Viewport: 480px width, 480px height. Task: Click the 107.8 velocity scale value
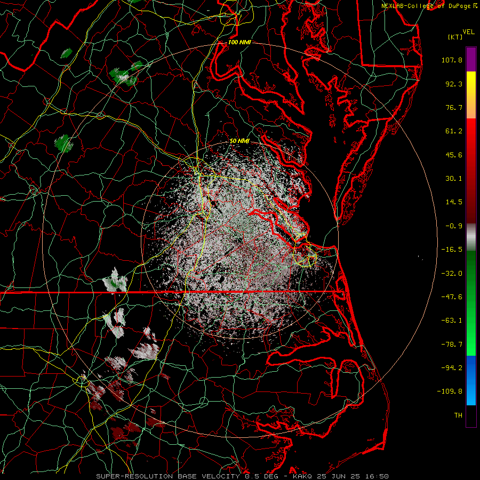pyautogui.click(x=452, y=60)
